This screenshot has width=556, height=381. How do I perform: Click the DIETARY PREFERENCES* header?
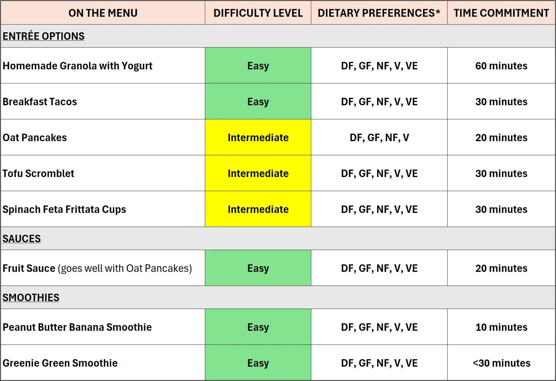coord(379,13)
